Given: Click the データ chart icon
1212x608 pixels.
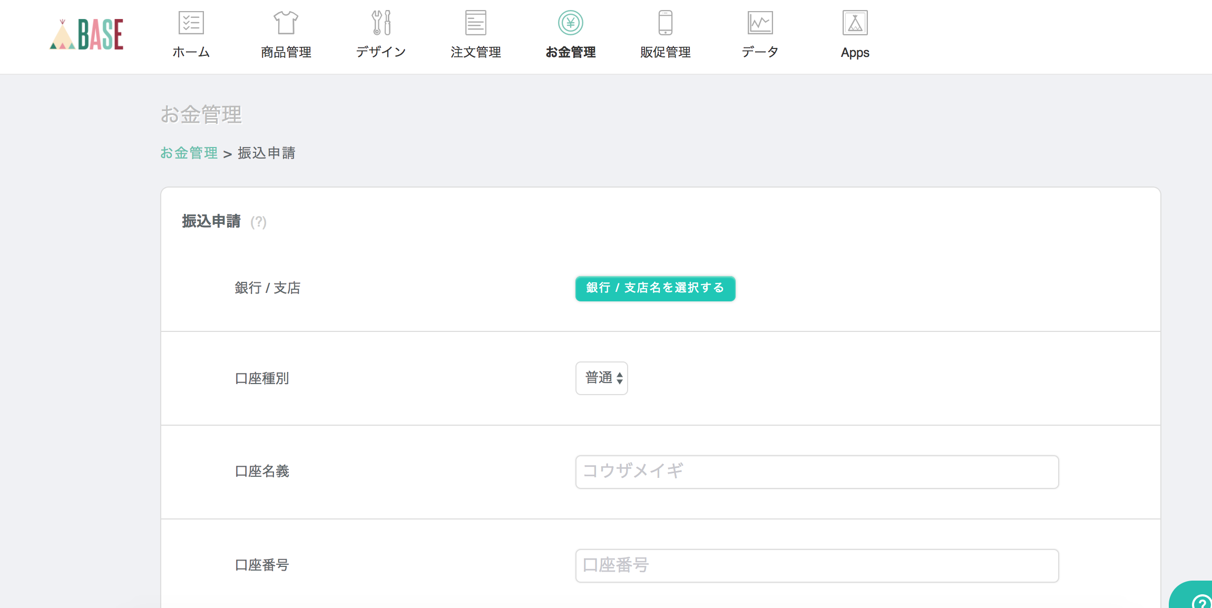Looking at the screenshot, I should [760, 23].
